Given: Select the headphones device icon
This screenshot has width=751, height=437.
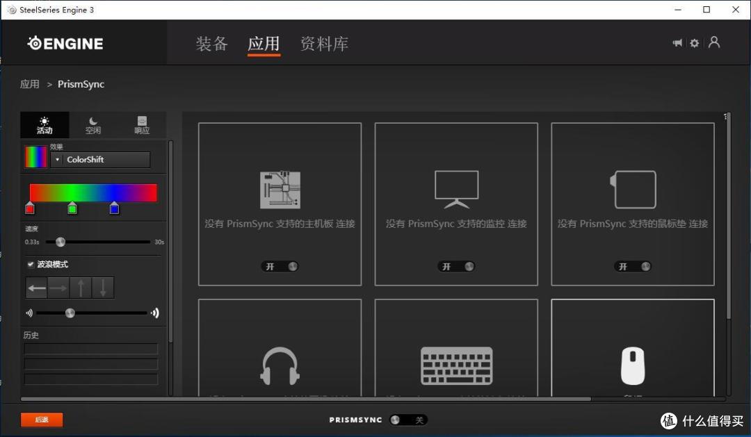Looking at the screenshot, I should pos(280,366).
